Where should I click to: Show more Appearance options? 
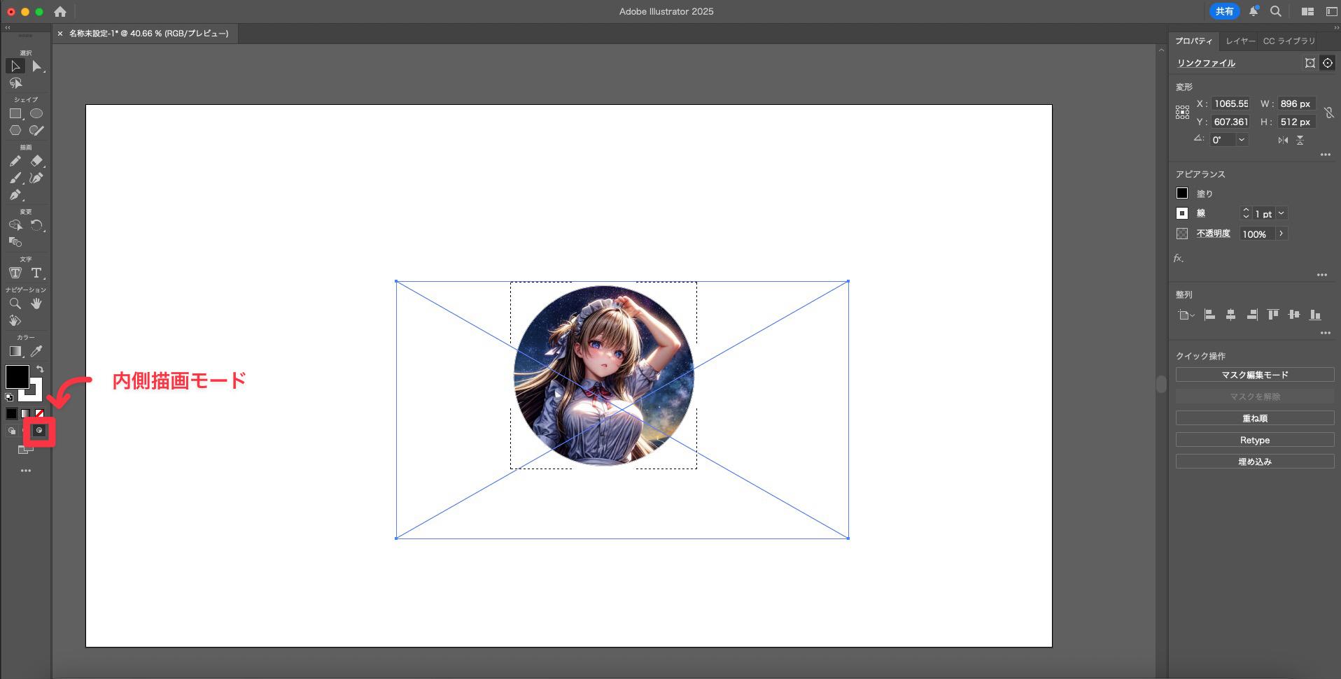pos(1322,275)
